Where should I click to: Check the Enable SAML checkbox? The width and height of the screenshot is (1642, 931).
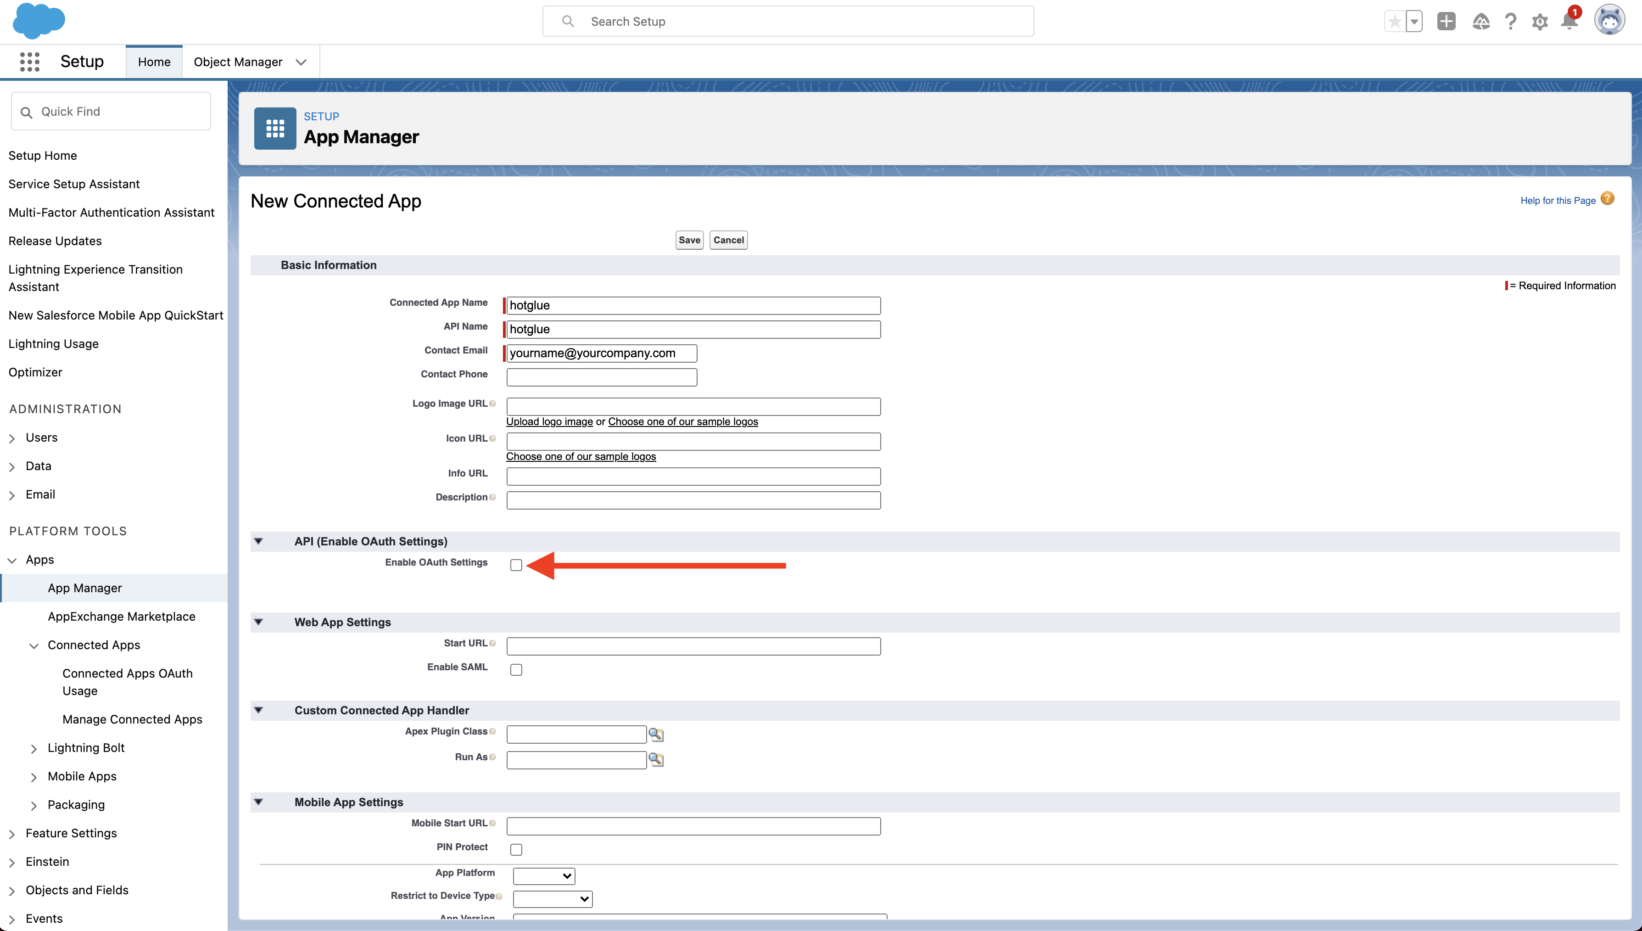(516, 669)
